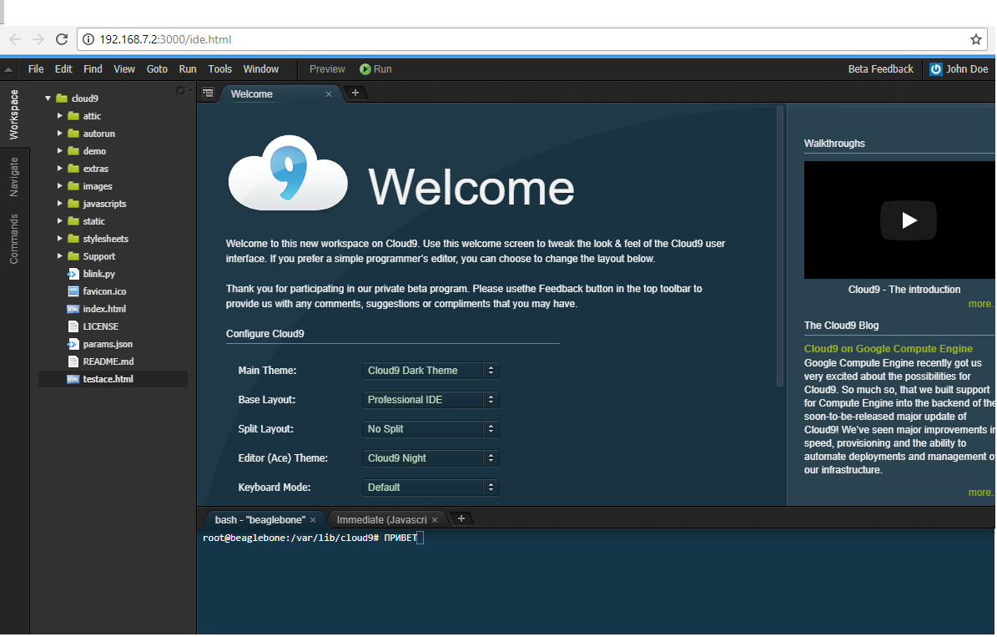Screen dimensions: 997x637
Task: Collapse the menu bar with up arrow
Action: (x=8, y=69)
